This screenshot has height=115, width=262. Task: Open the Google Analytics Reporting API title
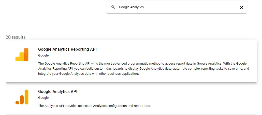(x=67, y=49)
